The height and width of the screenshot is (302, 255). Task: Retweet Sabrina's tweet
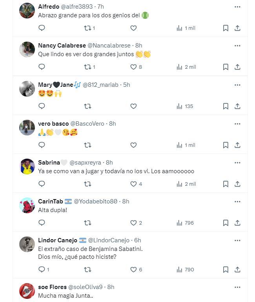coord(88,184)
